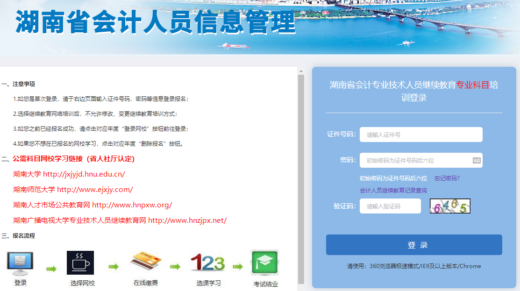Viewport: 520px width, 291px height.
Task: Click the captcha image to refresh it
Action: point(450,206)
